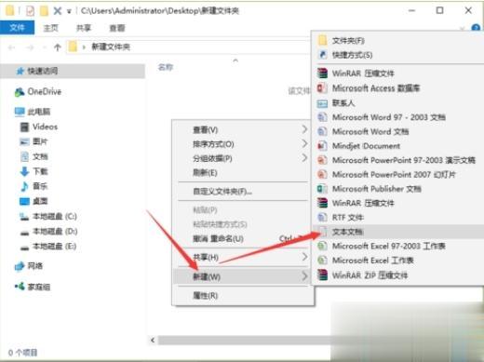Expand the 查看(V) submenu arrow
Image resolution: width=484 pixels, height=362 pixels.
(x=304, y=129)
